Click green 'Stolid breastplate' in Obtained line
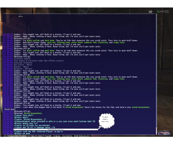173x144 pixels. [33, 113]
